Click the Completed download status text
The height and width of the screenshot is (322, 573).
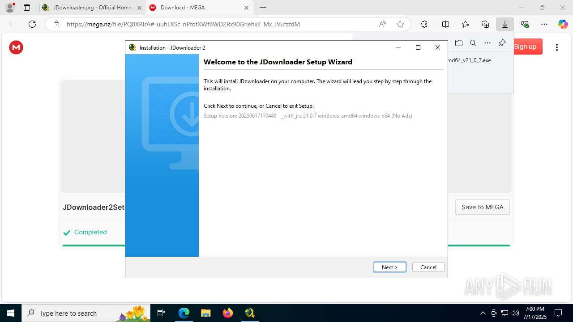tap(90, 232)
